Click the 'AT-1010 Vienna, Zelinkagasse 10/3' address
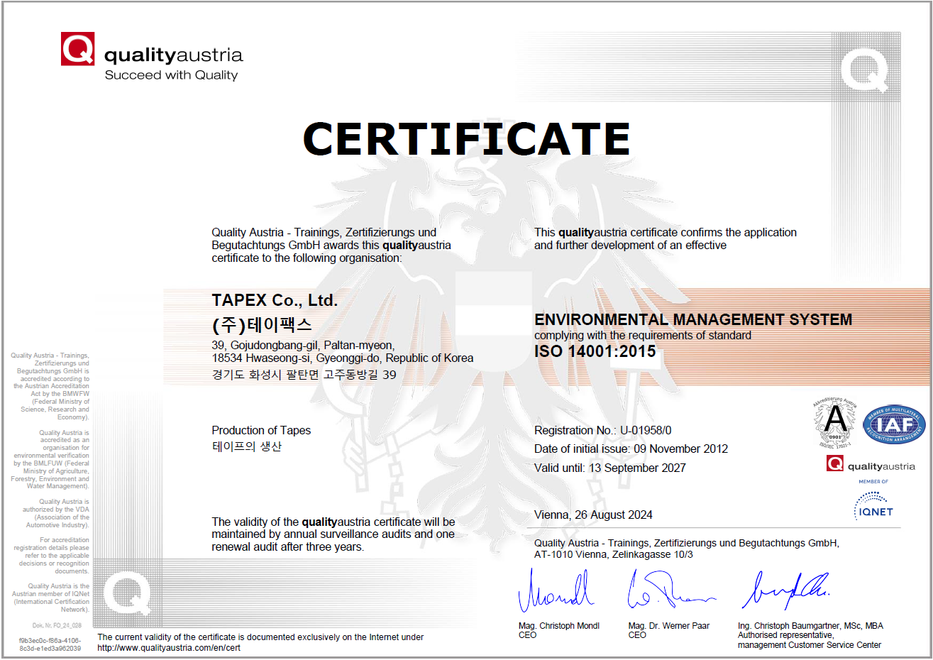 pyautogui.click(x=614, y=554)
